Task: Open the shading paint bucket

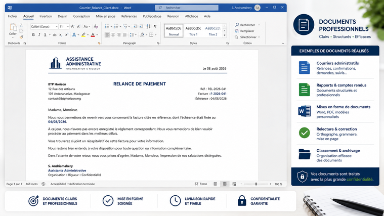Action: pyautogui.click(x=142, y=35)
